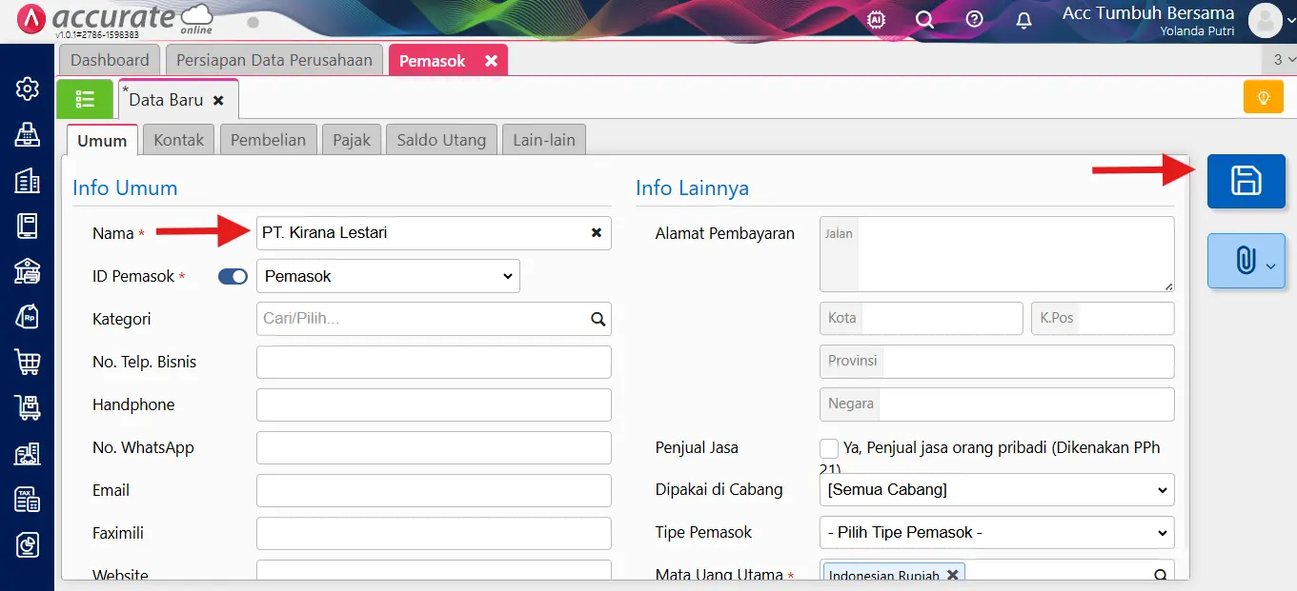The width and height of the screenshot is (1297, 591).
Task: Click the help question mark icon
Action: [974, 19]
